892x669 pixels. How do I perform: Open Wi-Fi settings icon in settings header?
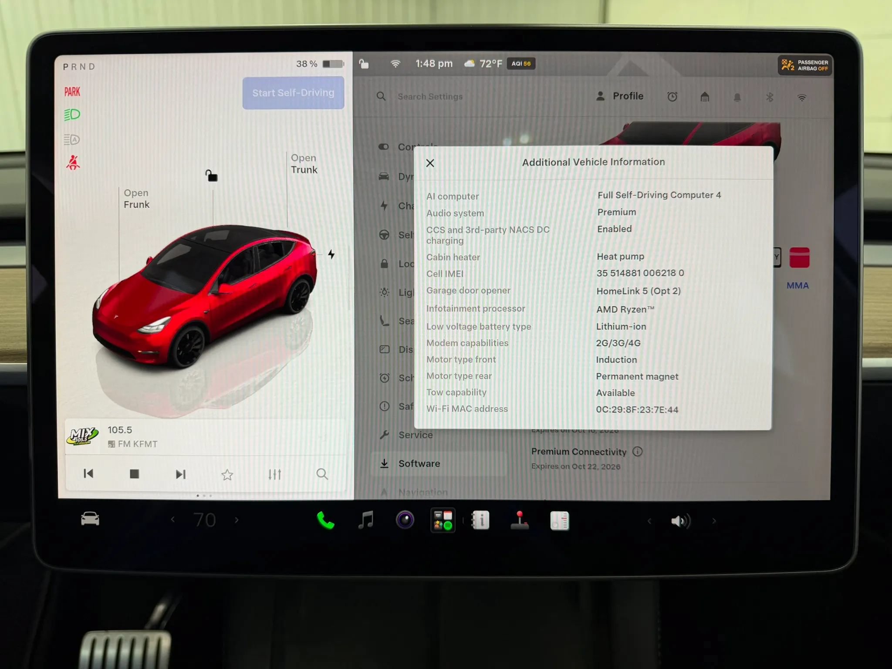(802, 98)
